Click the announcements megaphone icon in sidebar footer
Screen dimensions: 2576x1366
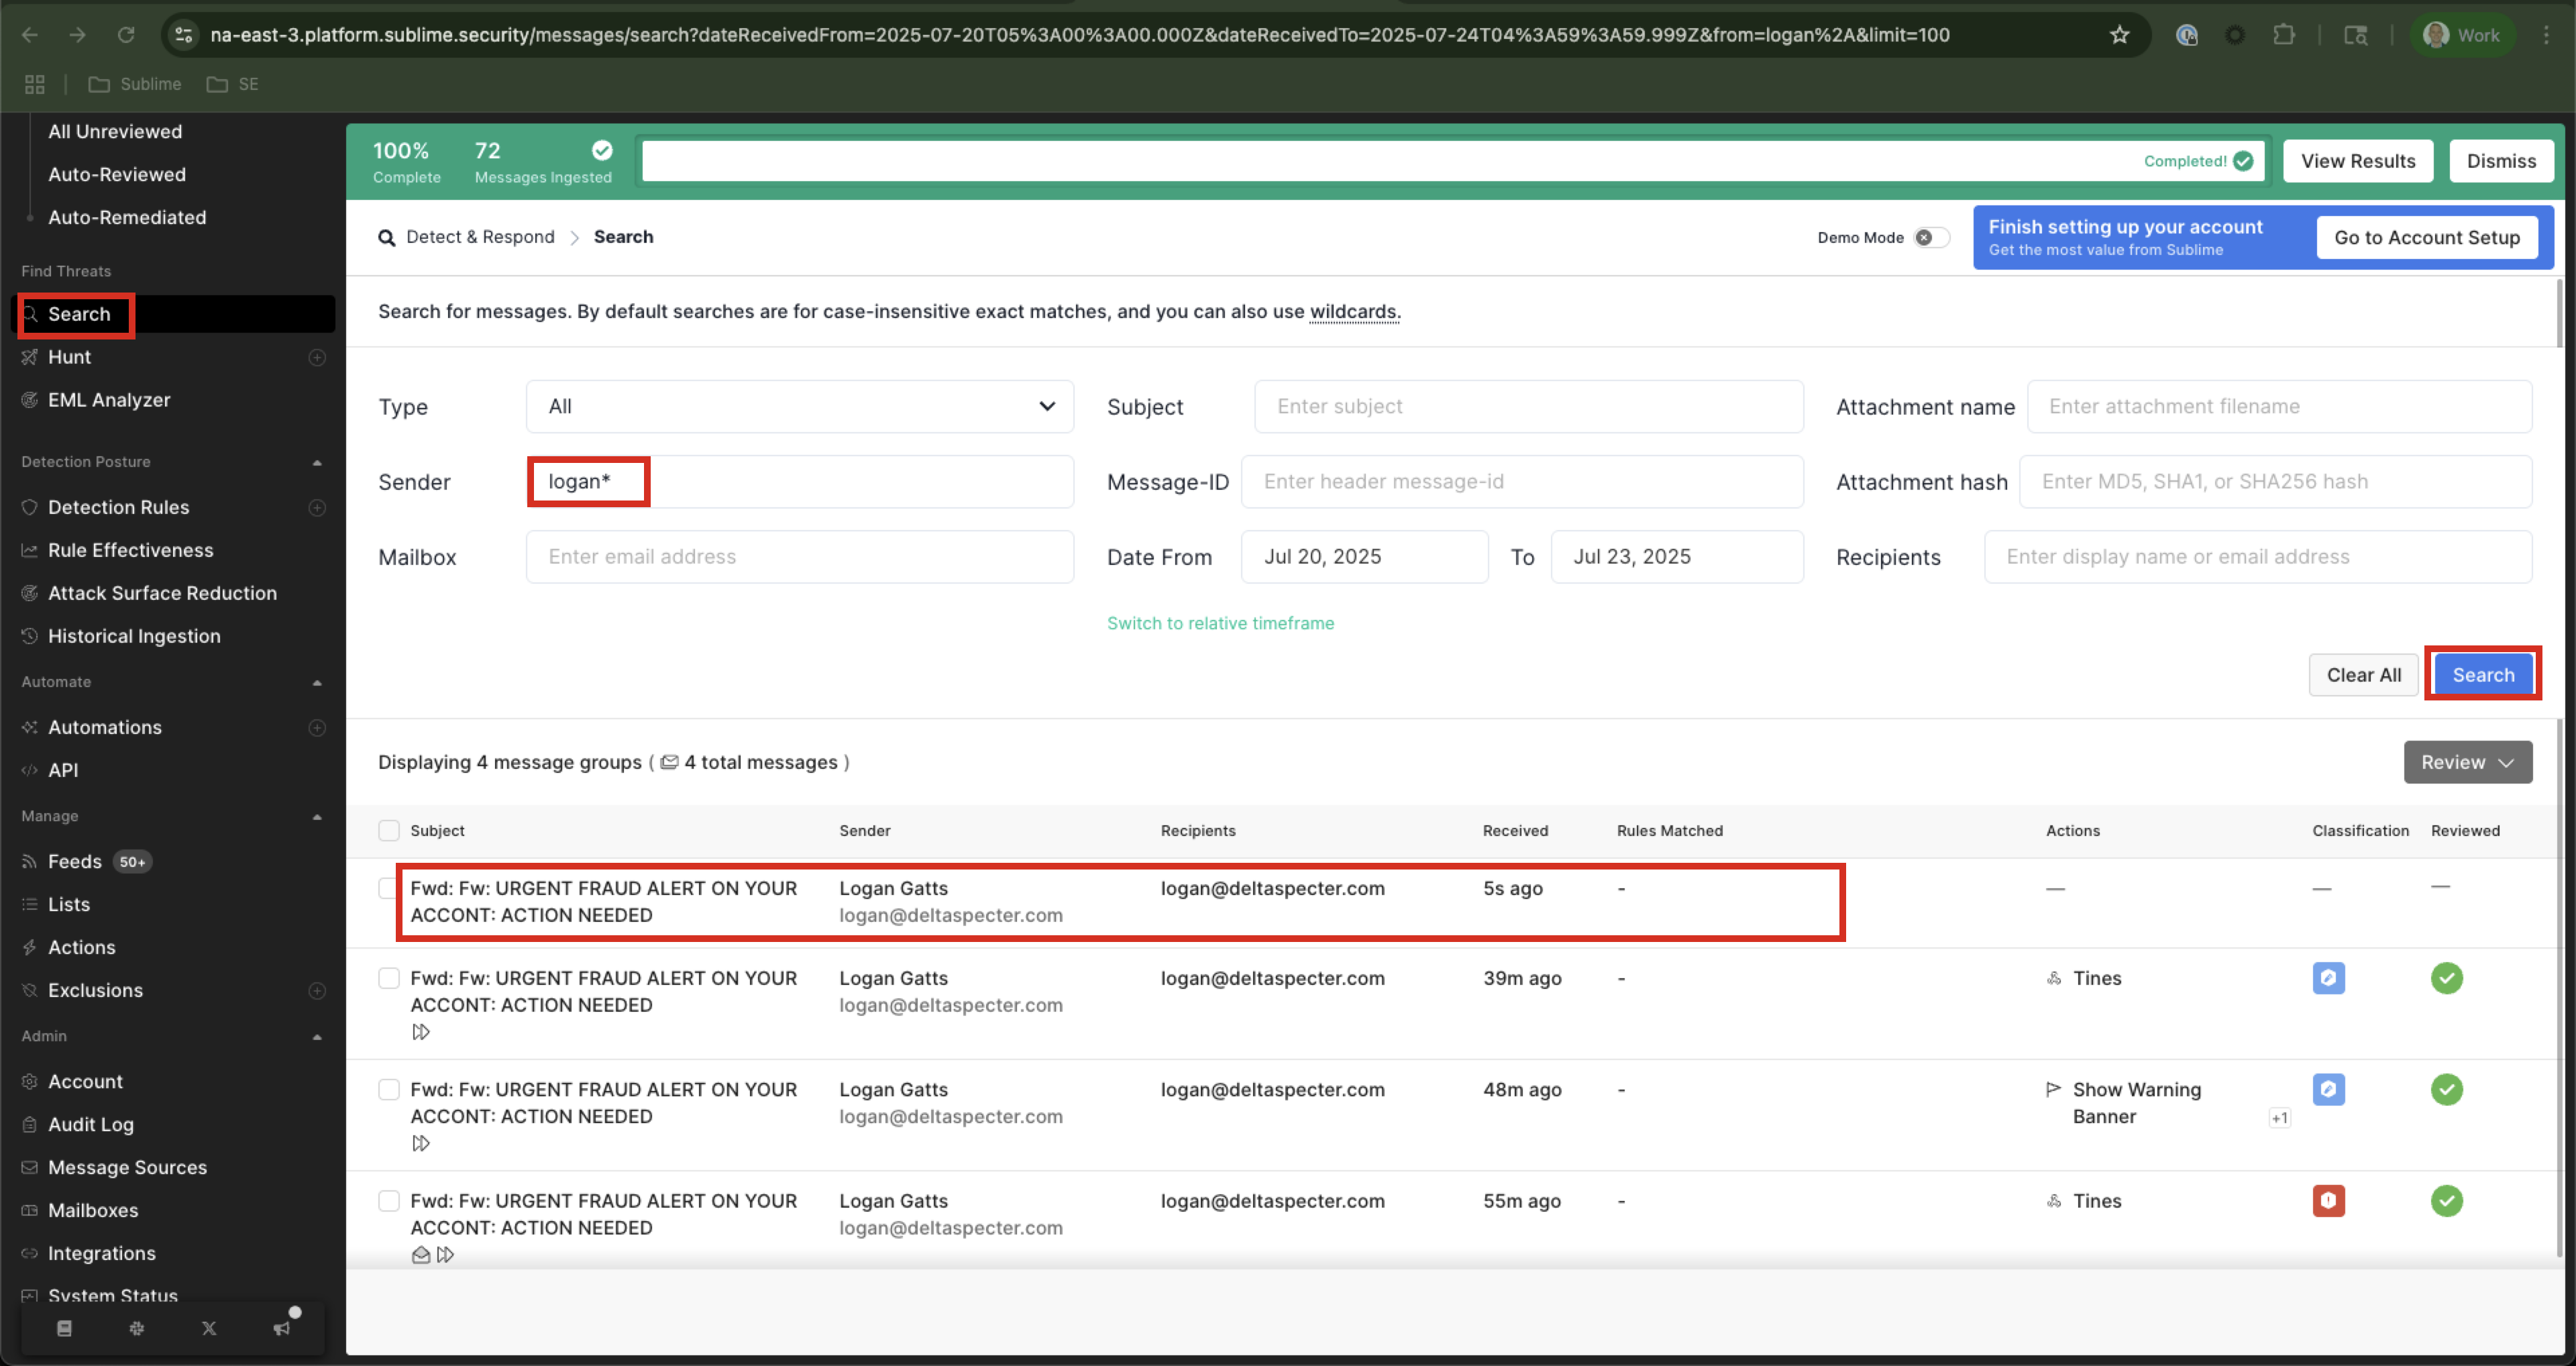coord(282,1328)
